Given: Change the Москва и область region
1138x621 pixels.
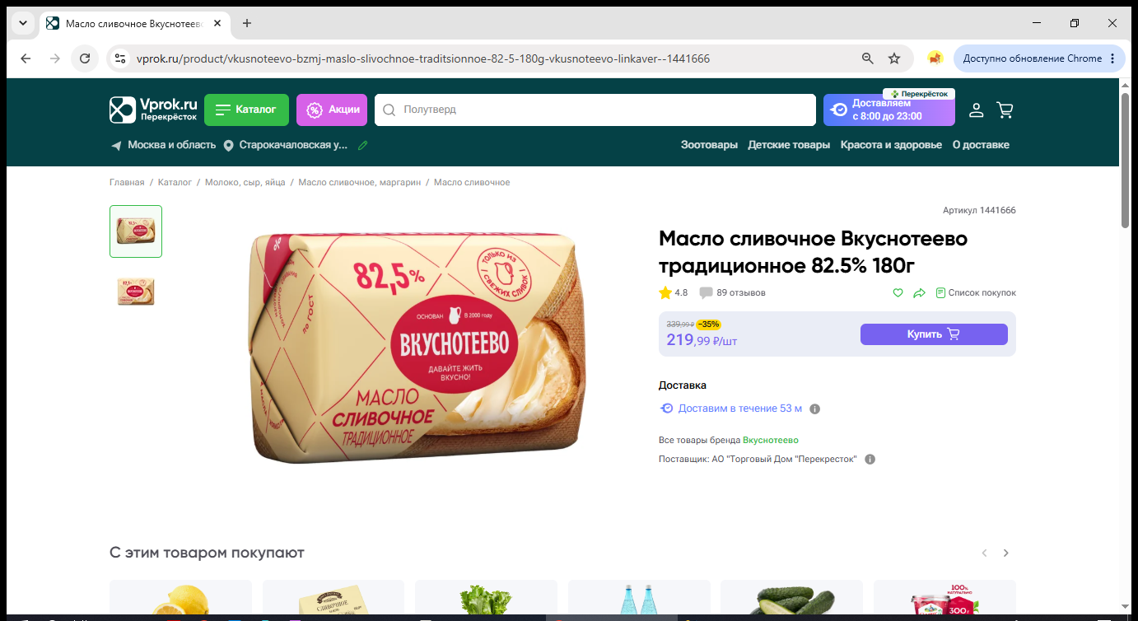Looking at the screenshot, I should [163, 145].
